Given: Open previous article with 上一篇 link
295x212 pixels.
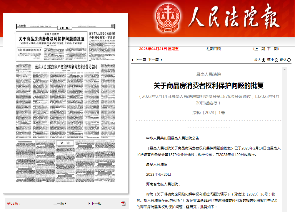Looking at the screenshot, I should pos(140,60).
